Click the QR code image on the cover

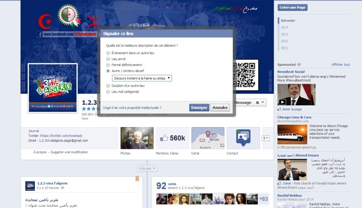pos(245,75)
